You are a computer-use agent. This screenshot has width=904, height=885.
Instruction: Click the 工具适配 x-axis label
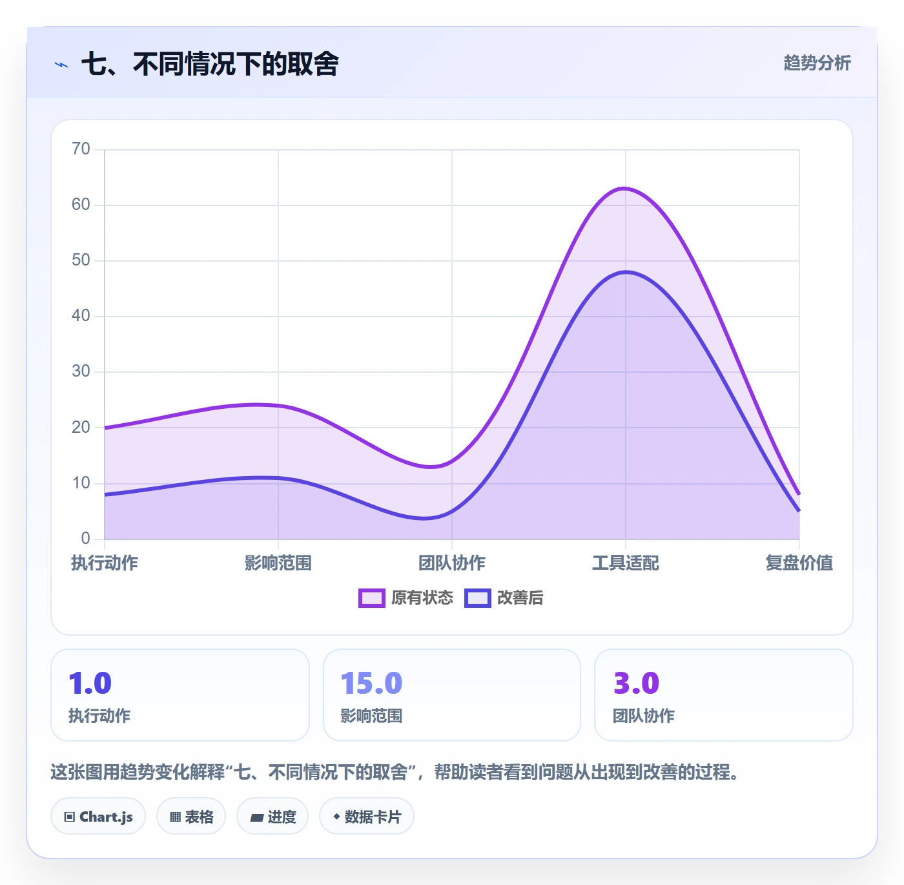pyautogui.click(x=626, y=563)
